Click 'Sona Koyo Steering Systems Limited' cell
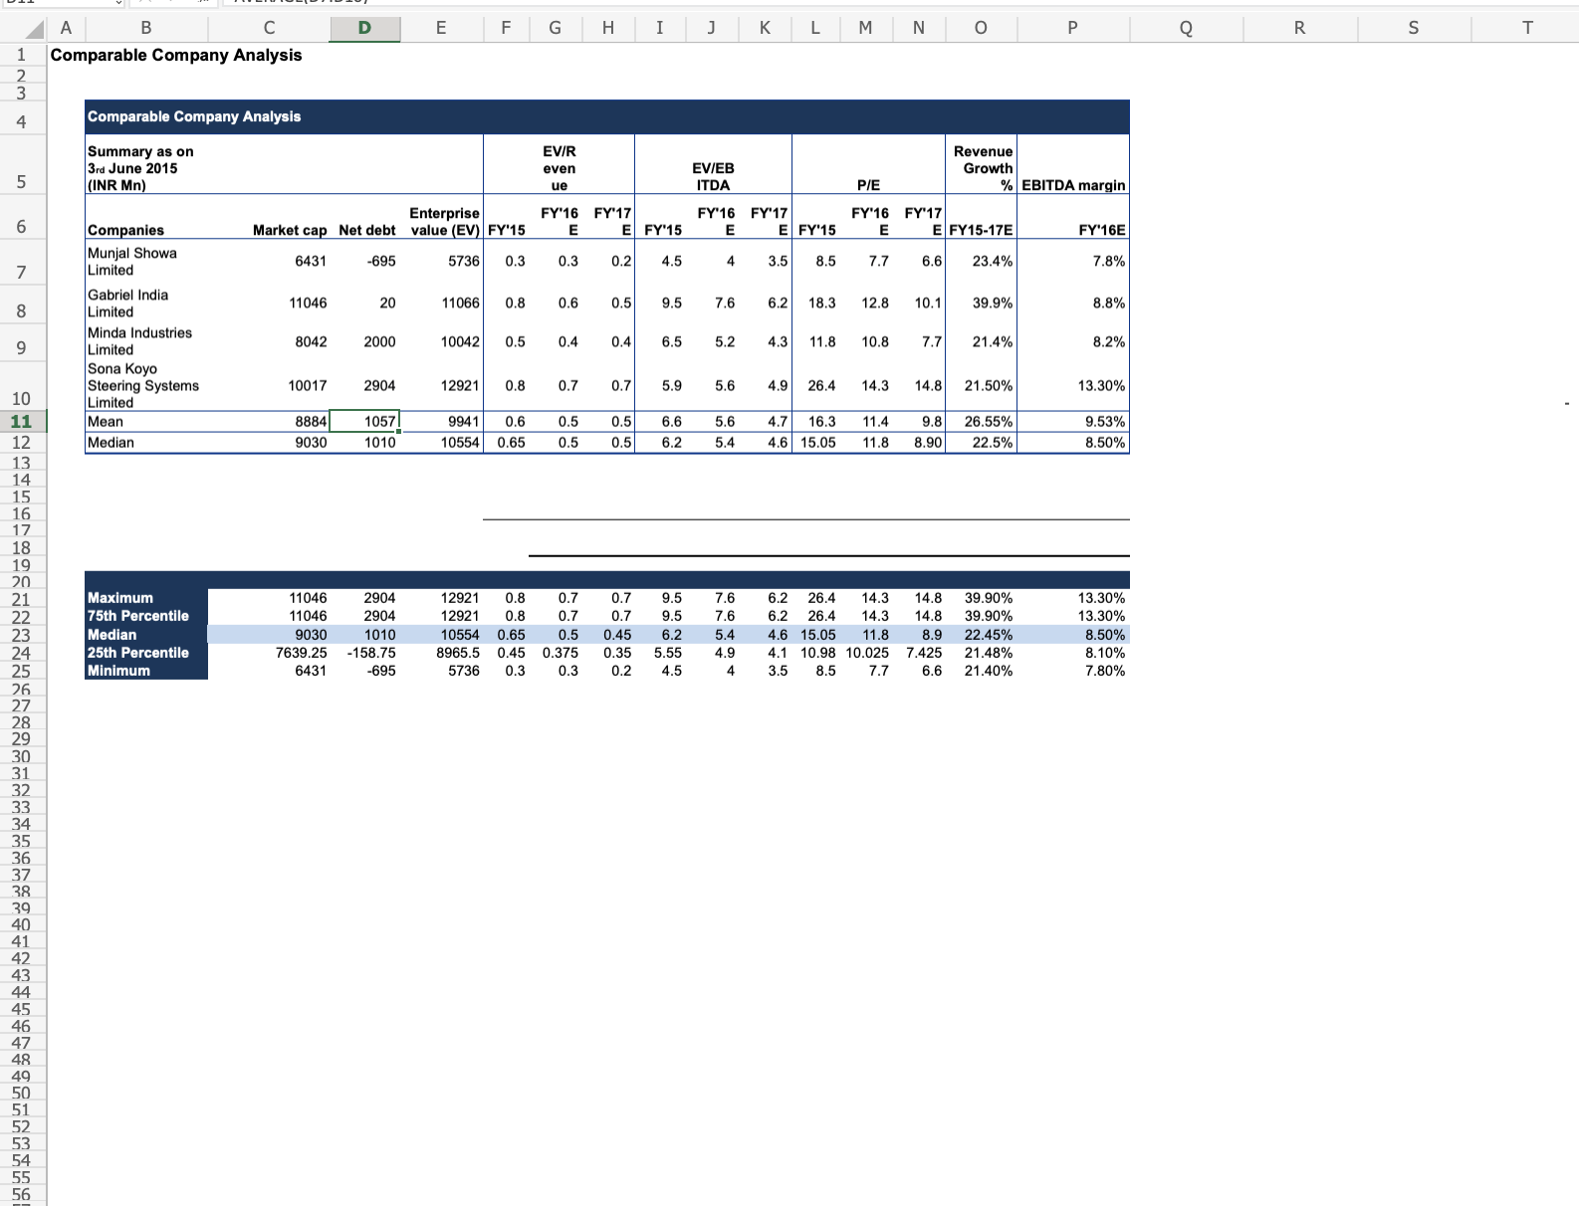1579x1206 pixels. (x=143, y=385)
